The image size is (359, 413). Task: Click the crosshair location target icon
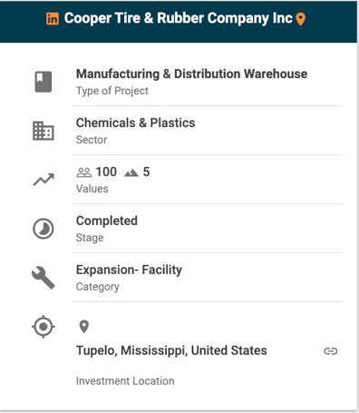pyautogui.click(x=44, y=327)
